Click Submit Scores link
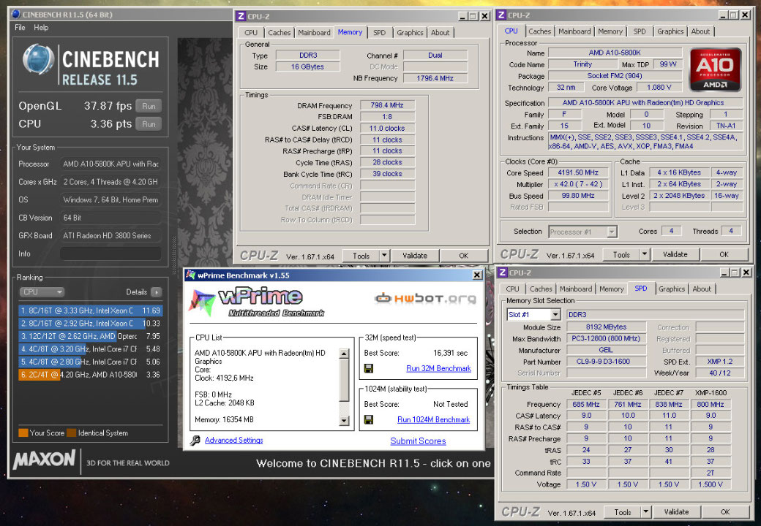The image size is (761, 526). click(418, 441)
